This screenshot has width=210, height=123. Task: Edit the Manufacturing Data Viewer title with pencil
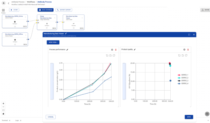coord(66,33)
